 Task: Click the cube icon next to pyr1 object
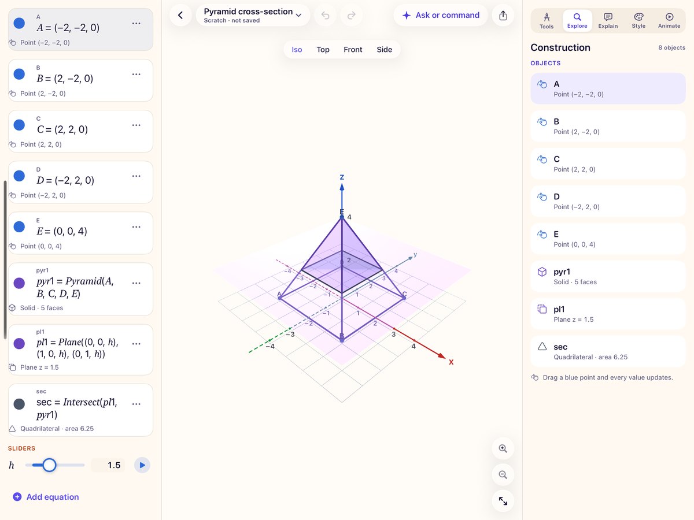tap(542, 272)
